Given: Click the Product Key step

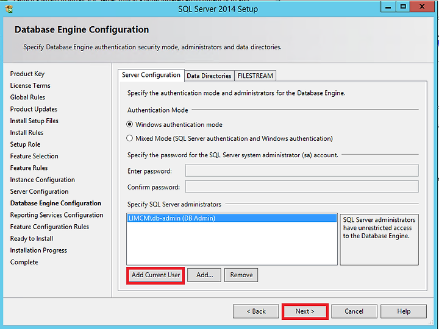Looking at the screenshot, I should (x=27, y=74).
